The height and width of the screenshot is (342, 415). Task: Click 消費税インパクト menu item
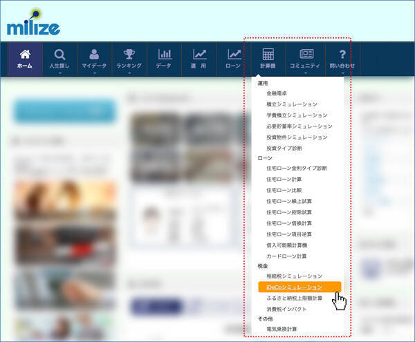pyautogui.click(x=286, y=309)
